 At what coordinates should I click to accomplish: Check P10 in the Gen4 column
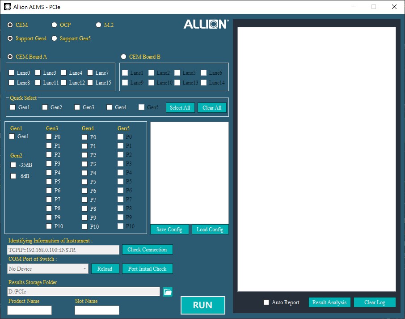(x=84, y=226)
